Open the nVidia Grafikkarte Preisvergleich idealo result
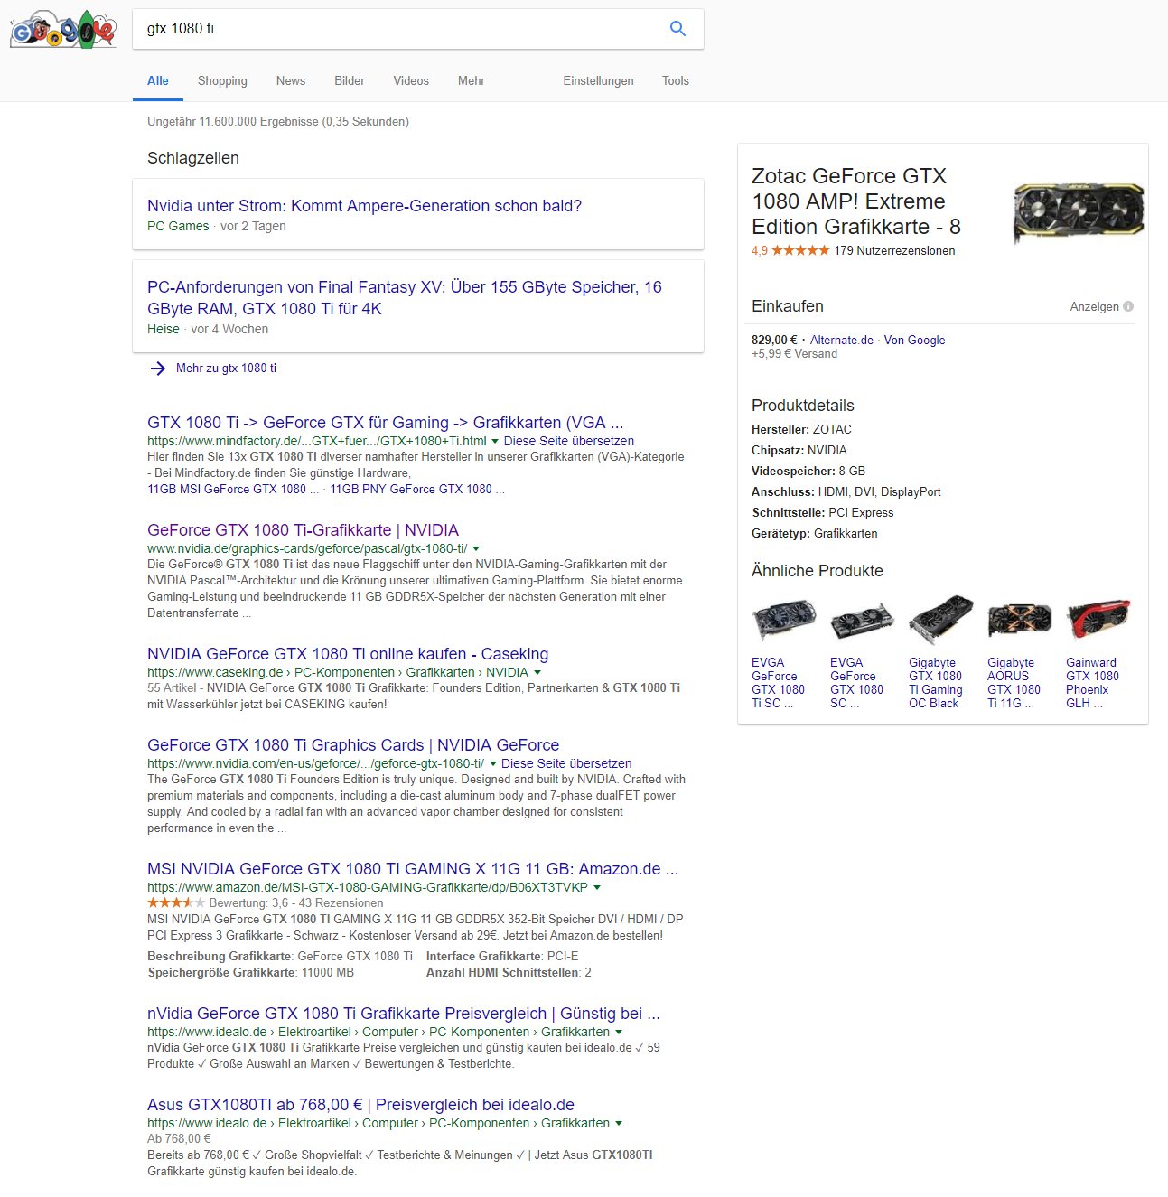 tap(404, 1014)
